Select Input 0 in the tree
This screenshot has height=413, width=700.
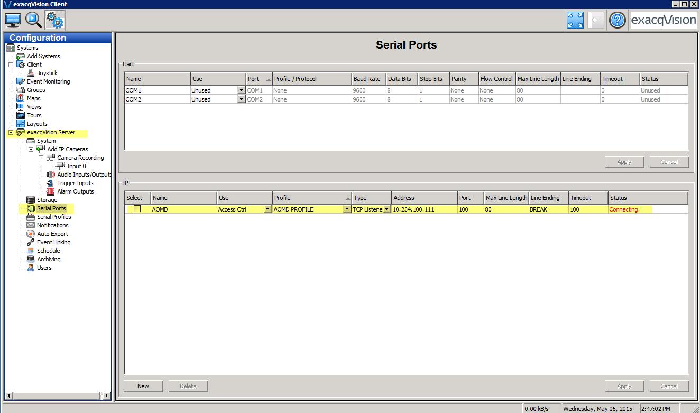(76, 166)
